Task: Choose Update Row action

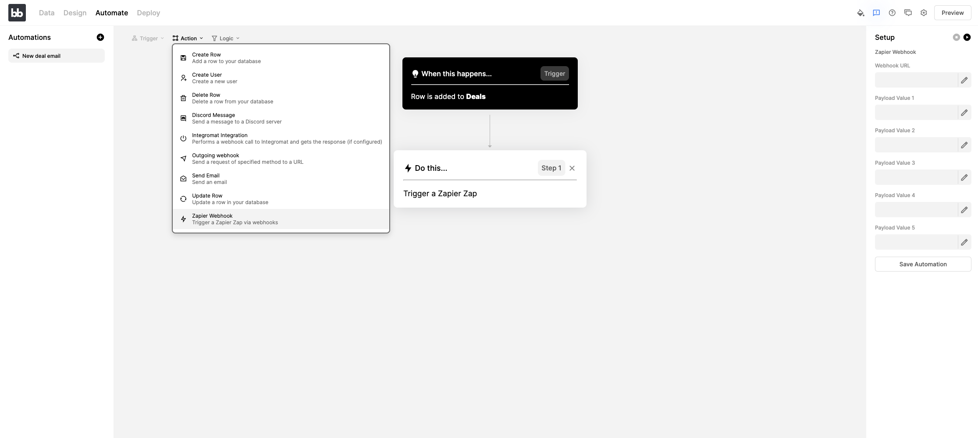Action: pos(281,199)
